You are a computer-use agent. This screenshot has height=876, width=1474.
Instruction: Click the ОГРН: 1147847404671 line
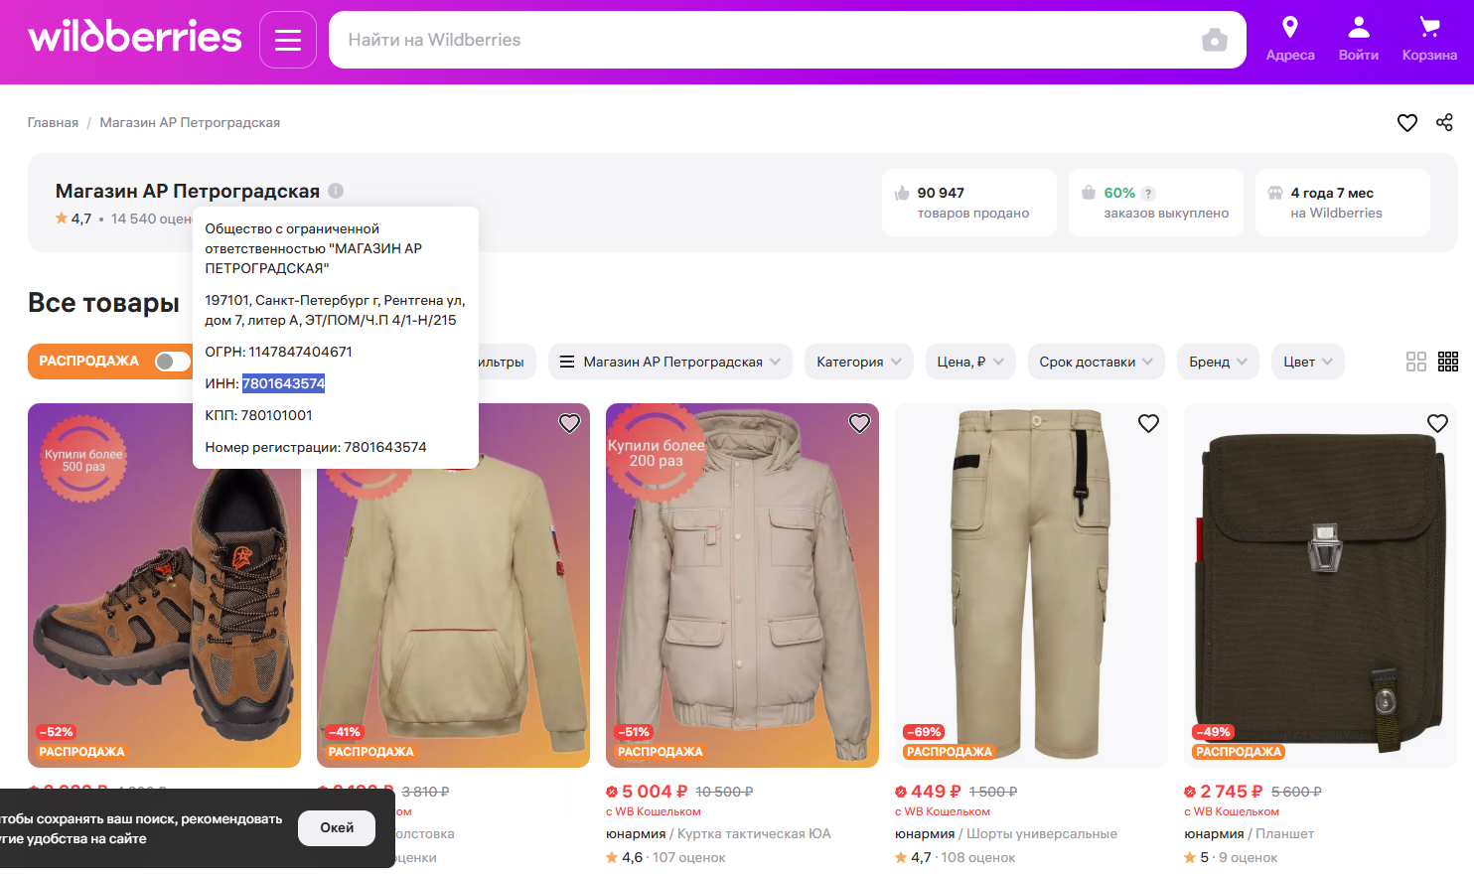[x=278, y=352]
